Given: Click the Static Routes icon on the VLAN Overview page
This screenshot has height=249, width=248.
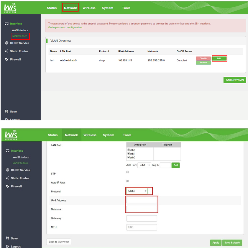Looking at the screenshot, I should tap(7, 51).
